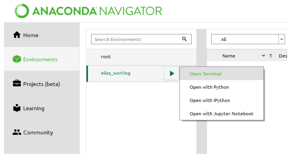Viewport: 289px width, 155px height.
Task: Click the magnifier search icon
Action: tap(185, 39)
